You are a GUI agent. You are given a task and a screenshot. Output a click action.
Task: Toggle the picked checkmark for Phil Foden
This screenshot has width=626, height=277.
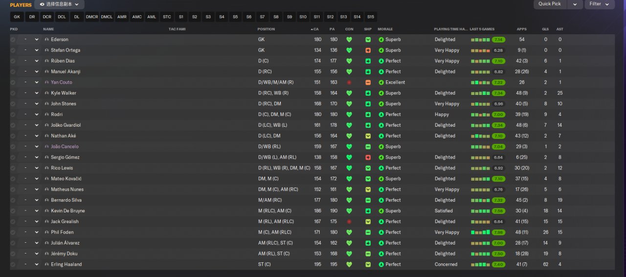click(x=13, y=232)
